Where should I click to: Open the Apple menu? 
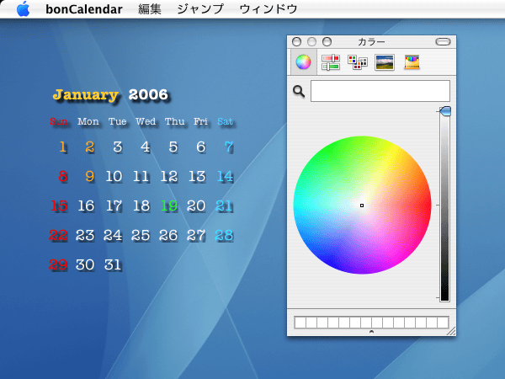click(x=24, y=8)
